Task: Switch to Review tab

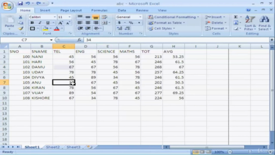Action: pyautogui.click(x=142, y=10)
